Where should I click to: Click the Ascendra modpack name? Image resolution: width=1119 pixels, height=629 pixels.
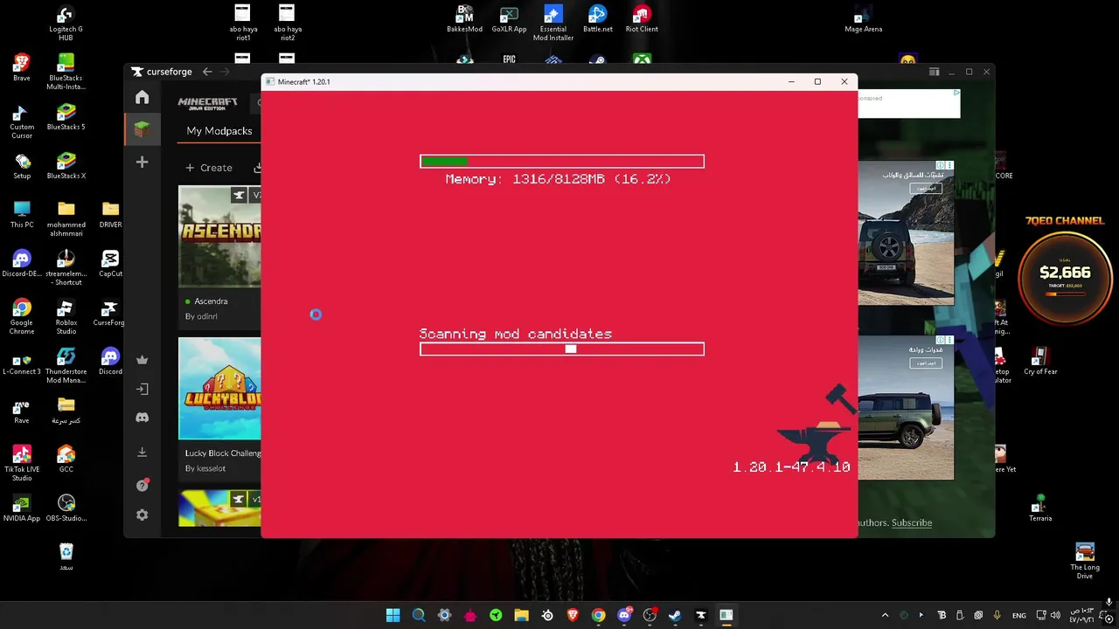pos(211,301)
